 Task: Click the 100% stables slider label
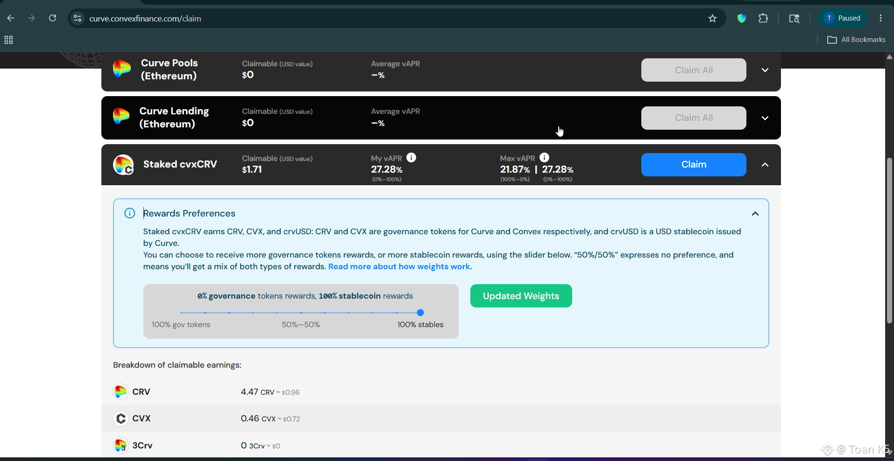point(420,325)
